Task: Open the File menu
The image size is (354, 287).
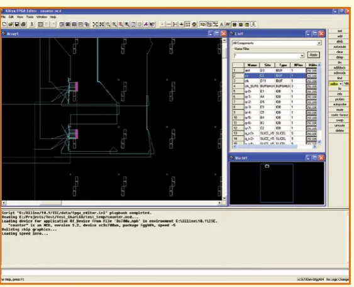Action: [3, 17]
